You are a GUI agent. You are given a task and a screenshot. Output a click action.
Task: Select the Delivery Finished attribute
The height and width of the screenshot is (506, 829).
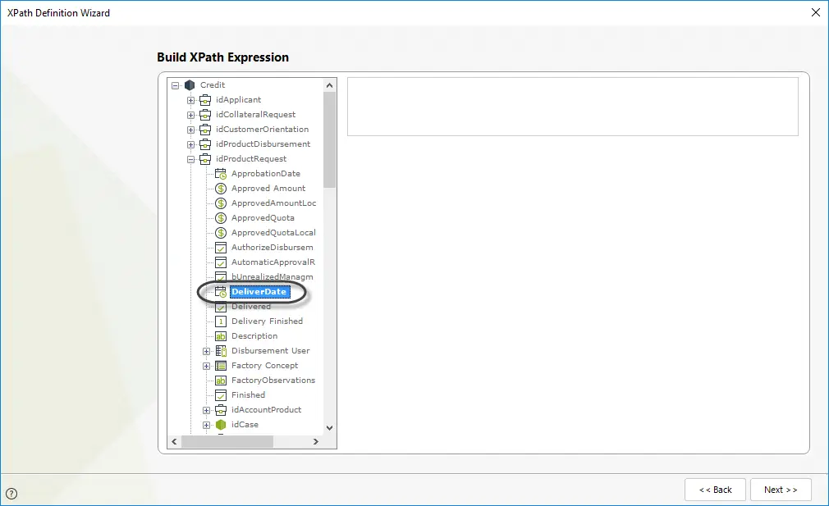click(267, 321)
